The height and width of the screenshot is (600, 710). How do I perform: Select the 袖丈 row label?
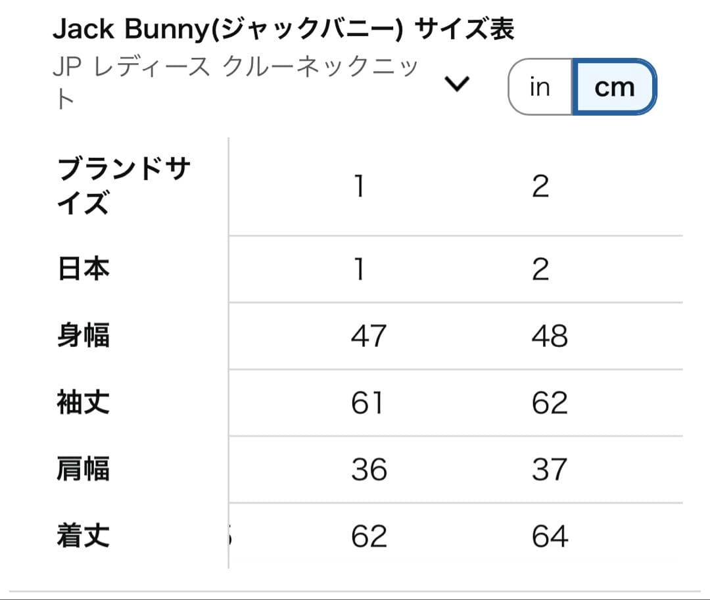tap(83, 403)
